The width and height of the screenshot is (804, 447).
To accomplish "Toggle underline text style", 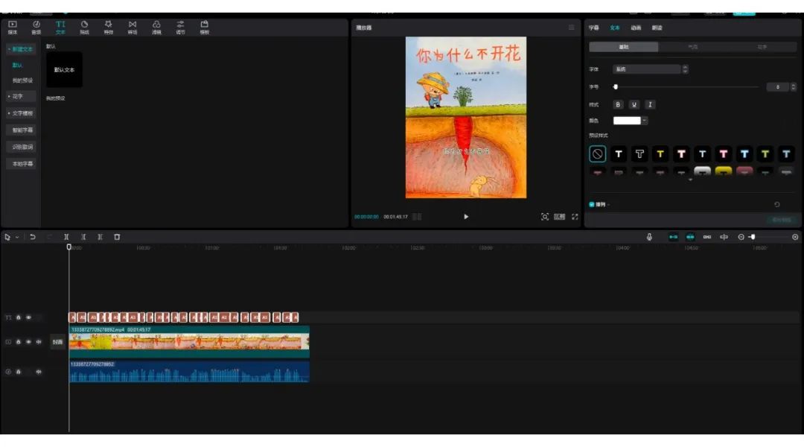I will [x=634, y=105].
